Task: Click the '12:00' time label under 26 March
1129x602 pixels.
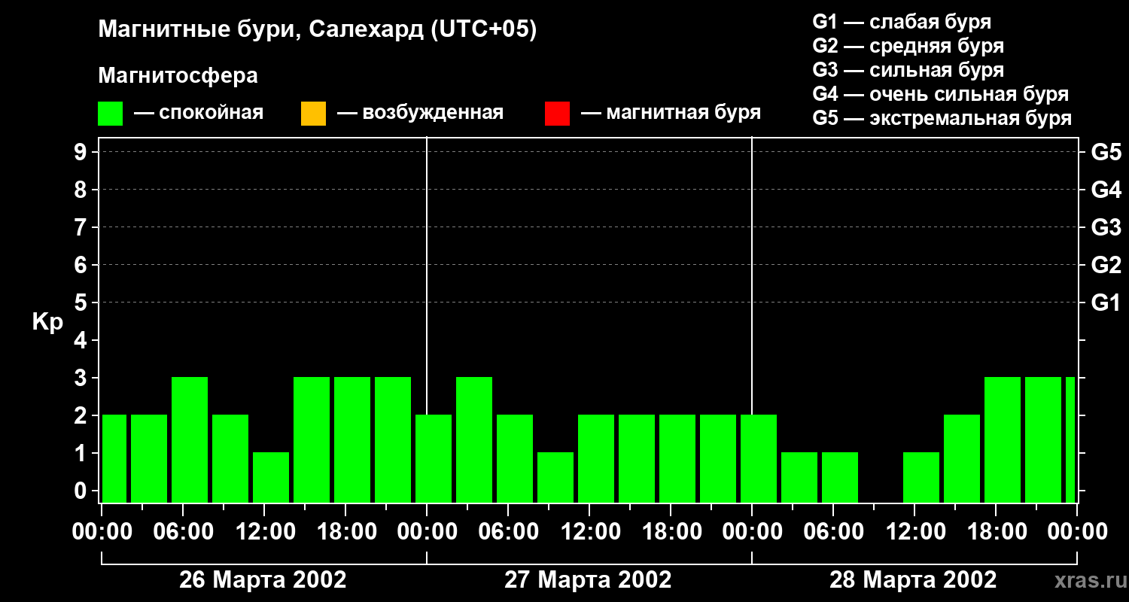Action: pos(265,532)
